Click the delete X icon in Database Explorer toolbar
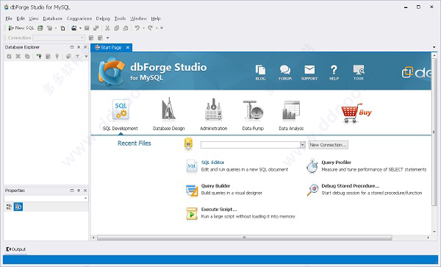 click(18, 57)
